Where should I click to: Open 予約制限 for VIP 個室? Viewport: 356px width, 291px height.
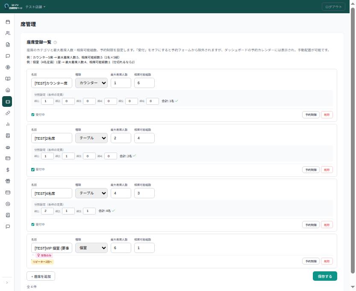pyautogui.click(x=311, y=261)
